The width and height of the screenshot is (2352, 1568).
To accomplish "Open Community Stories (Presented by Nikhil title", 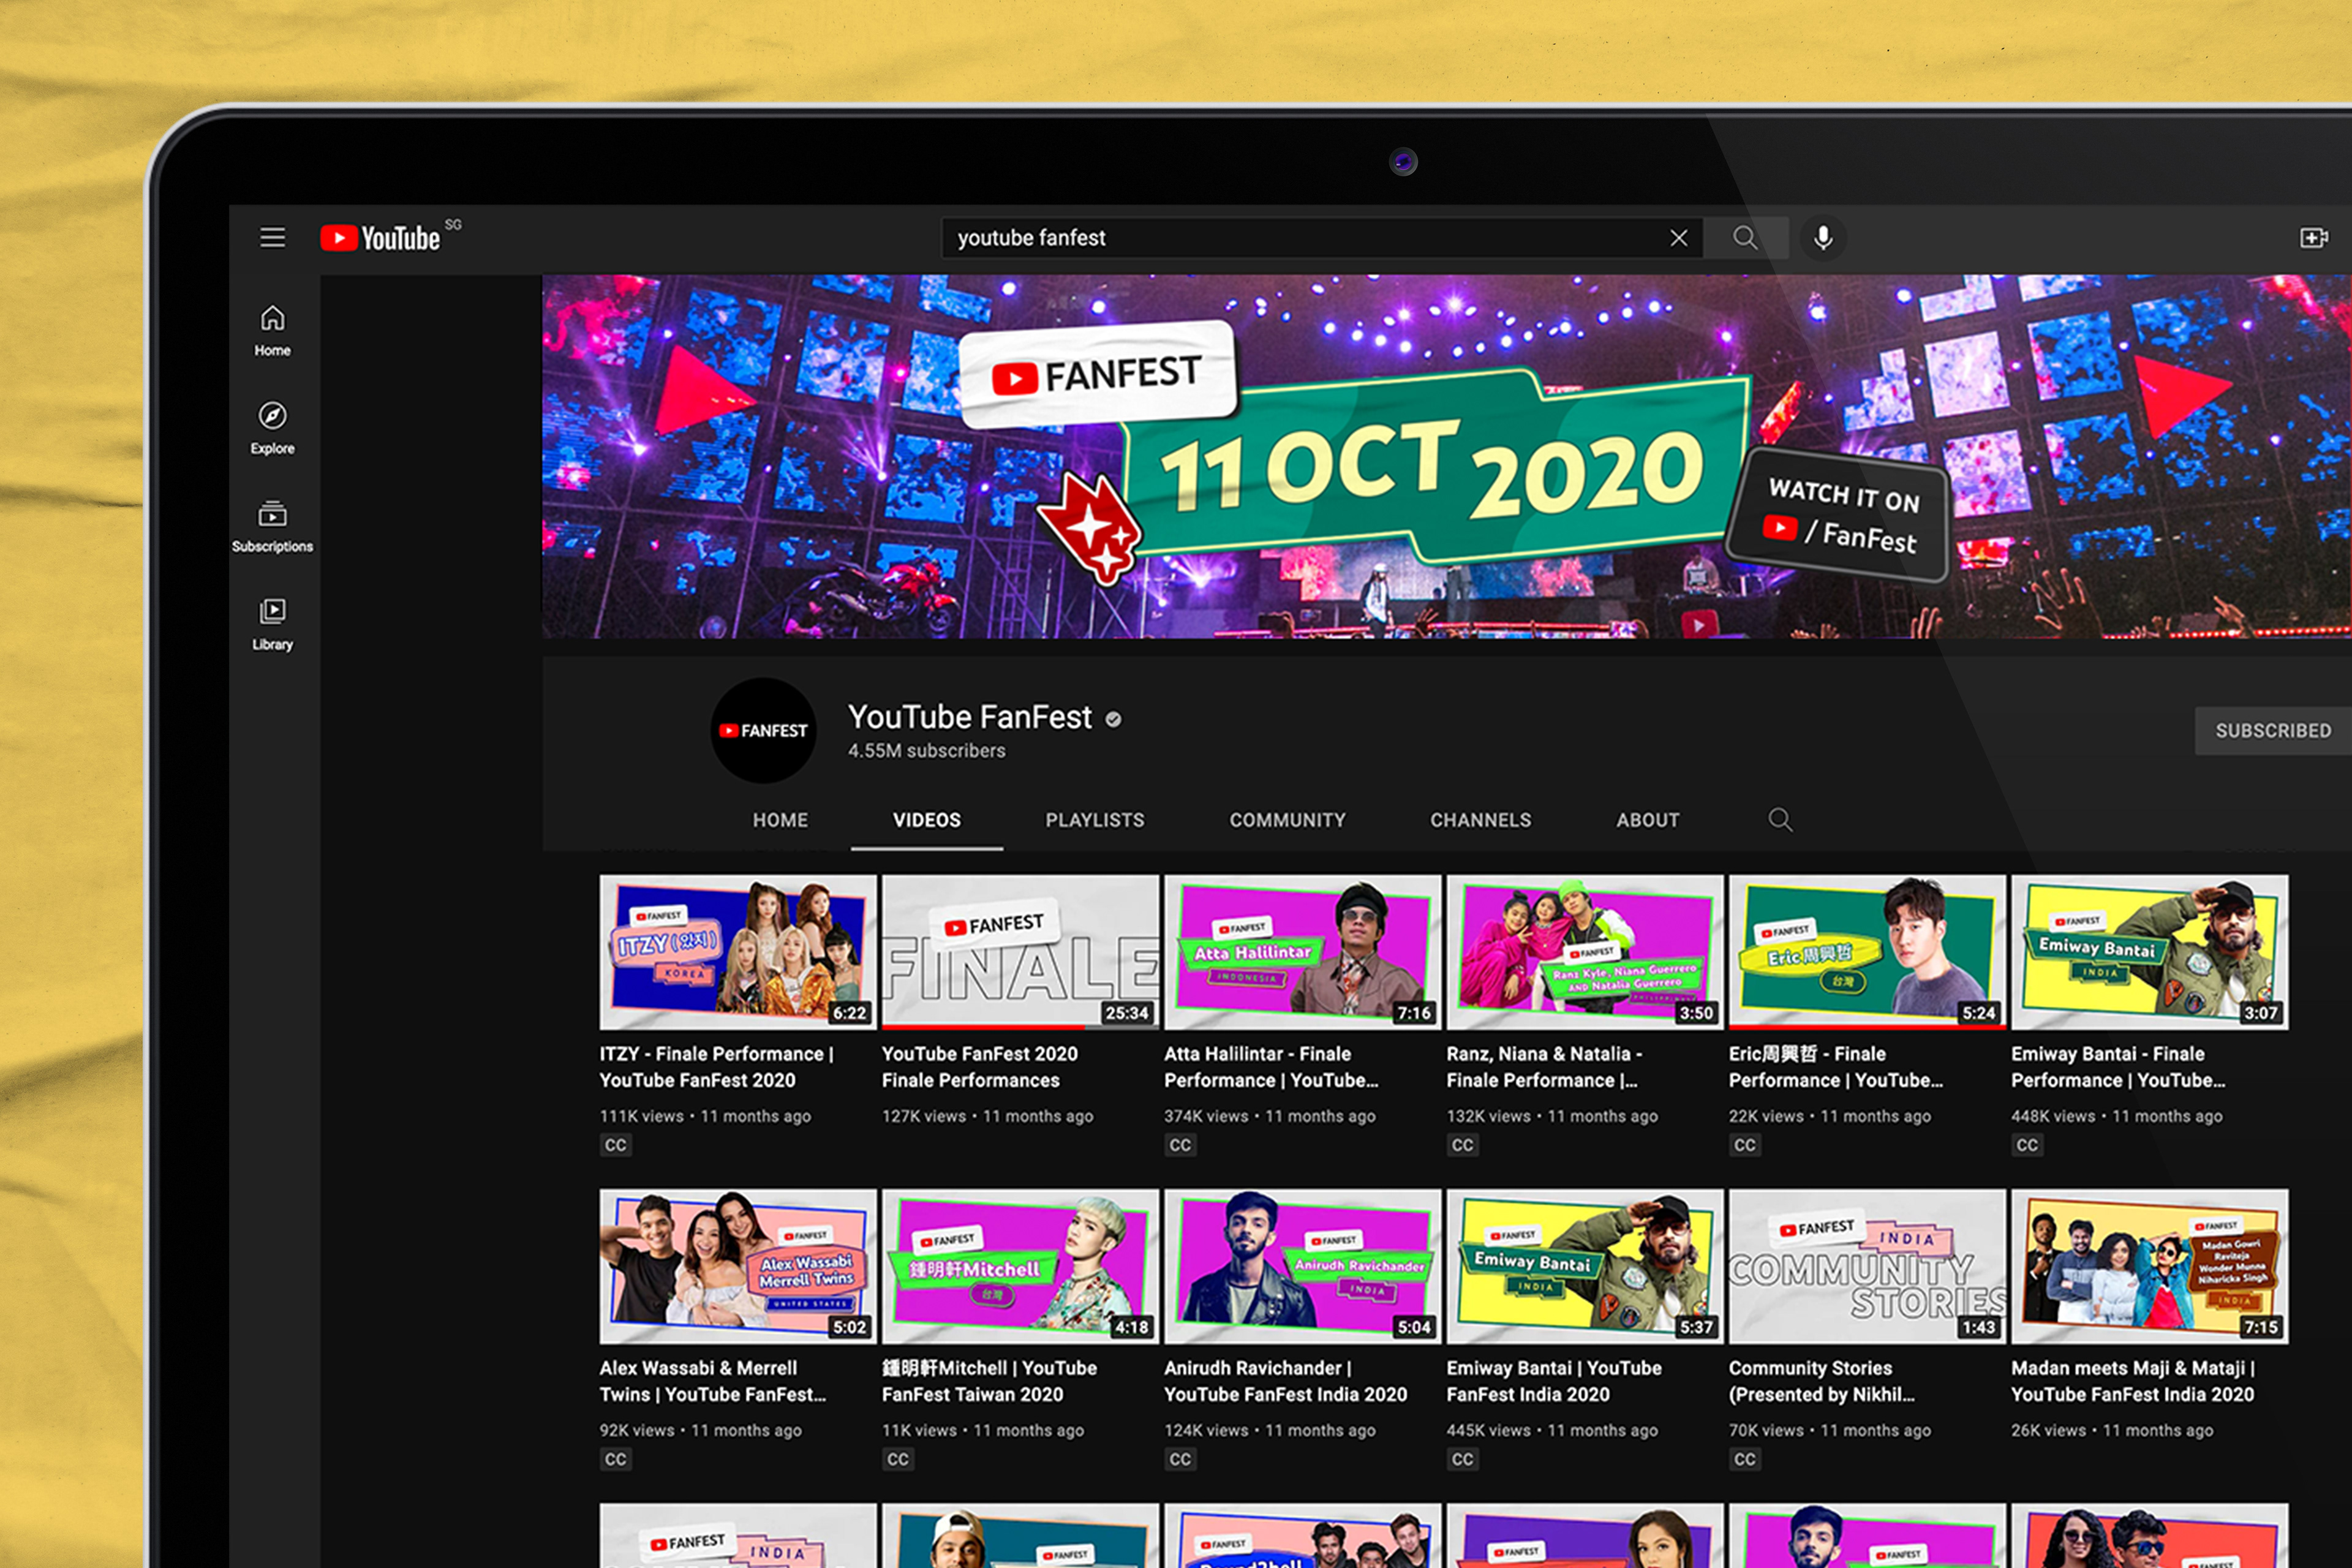I will (x=1822, y=1381).
